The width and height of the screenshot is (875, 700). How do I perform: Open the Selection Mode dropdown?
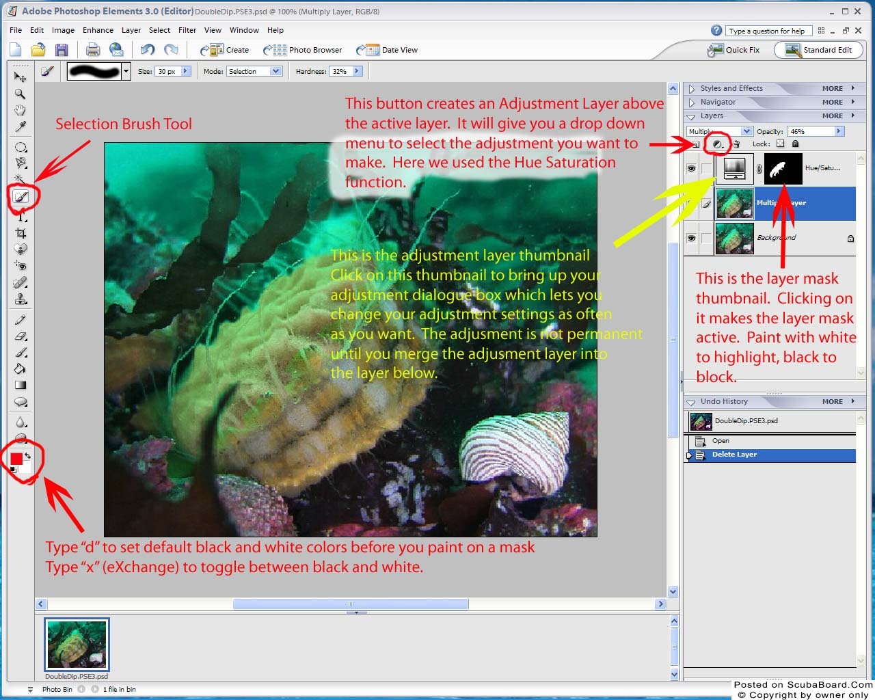(x=254, y=71)
